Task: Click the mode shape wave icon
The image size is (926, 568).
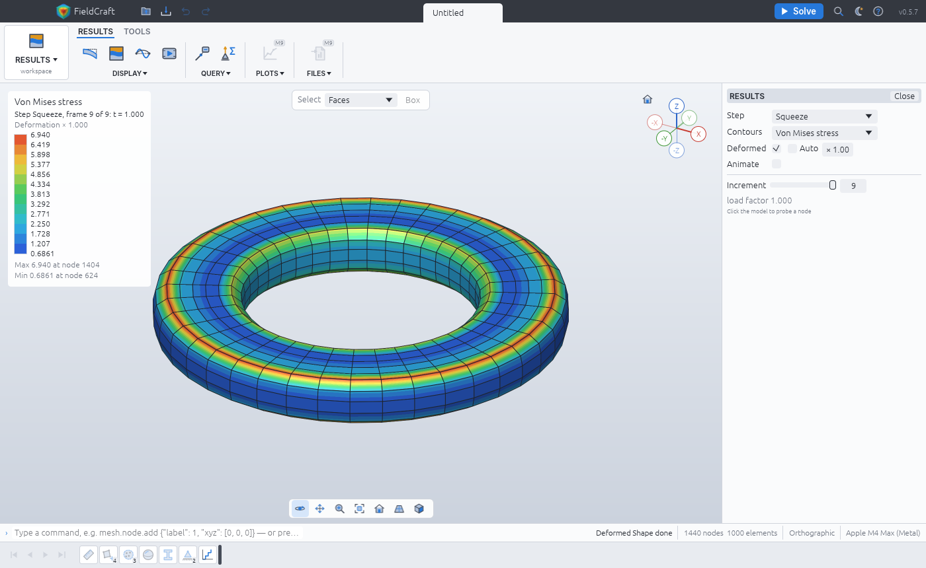Action: (x=143, y=53)
